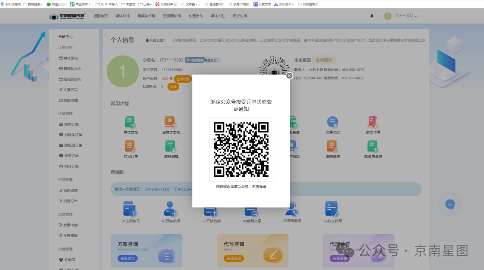This screenshot has width=484, height=270.
Task: Open the 书签栏 bookmark folder
Action: [128, 4]
